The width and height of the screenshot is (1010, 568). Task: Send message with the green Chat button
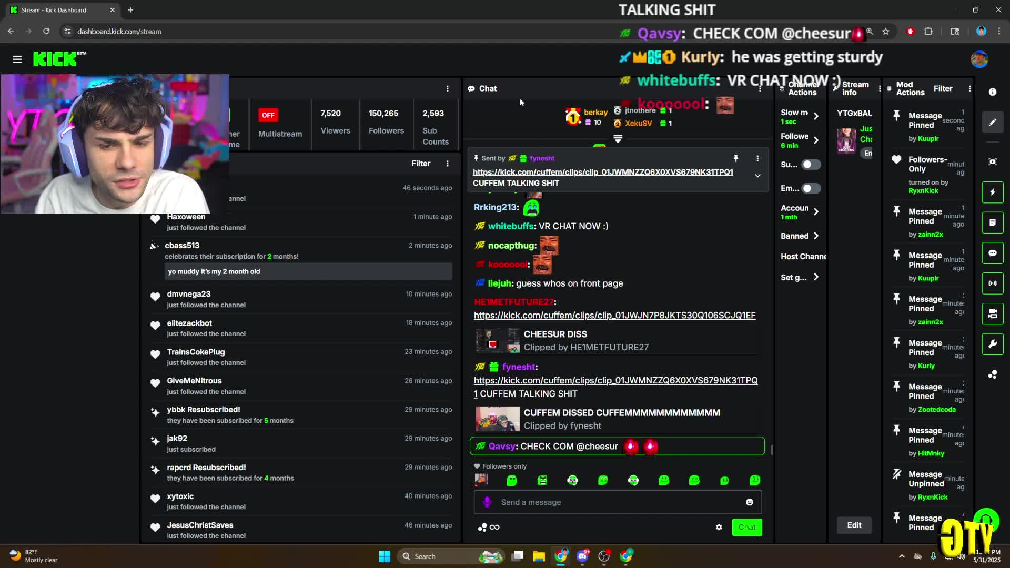(747, 527)
